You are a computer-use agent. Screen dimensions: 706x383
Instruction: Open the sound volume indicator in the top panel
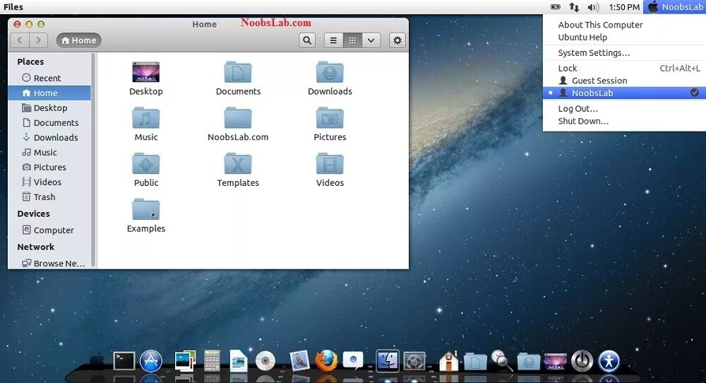click(x=593, y=7)
